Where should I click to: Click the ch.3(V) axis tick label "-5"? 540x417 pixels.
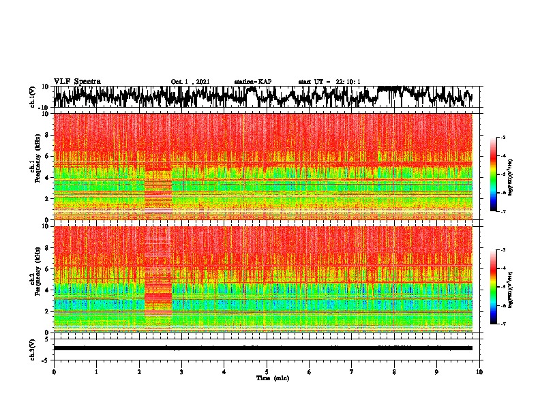click(x=46, y=360)
